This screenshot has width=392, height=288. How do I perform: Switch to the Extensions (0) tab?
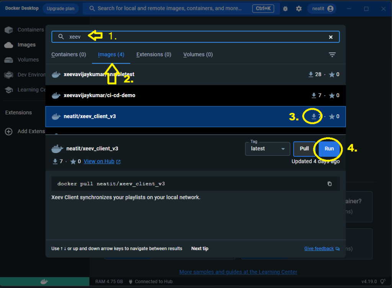click(154, 55)
